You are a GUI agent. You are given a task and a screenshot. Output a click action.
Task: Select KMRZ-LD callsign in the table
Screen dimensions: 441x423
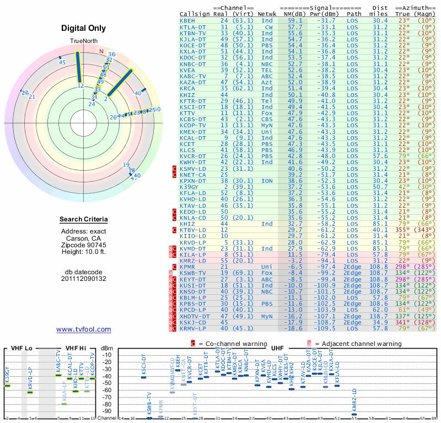192,261
